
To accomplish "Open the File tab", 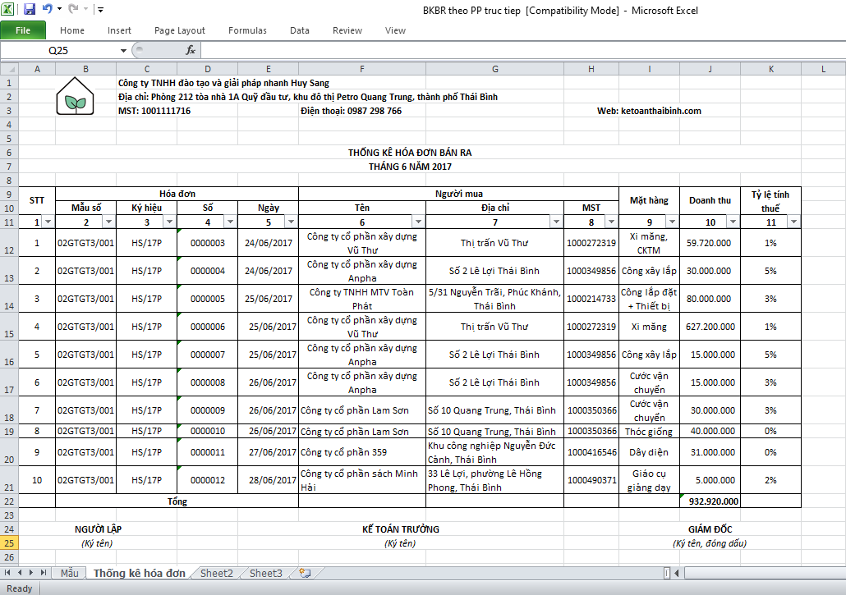I will (x=23, y=30).
